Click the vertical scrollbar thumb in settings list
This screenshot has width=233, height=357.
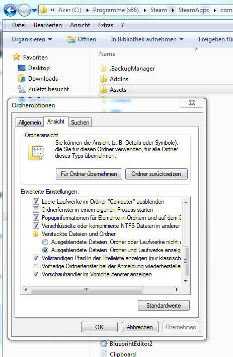186,261
